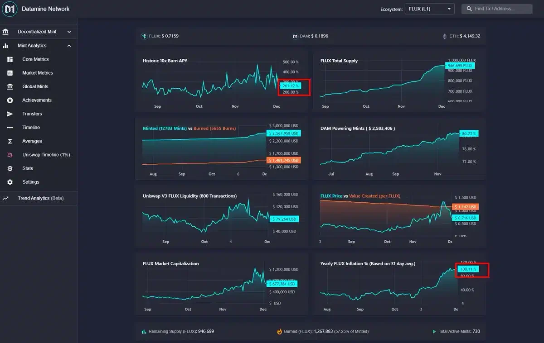Open the Settings gear icon
This screenshot has height=343, width=544.
pyautogui.click(x=10, y=182)
